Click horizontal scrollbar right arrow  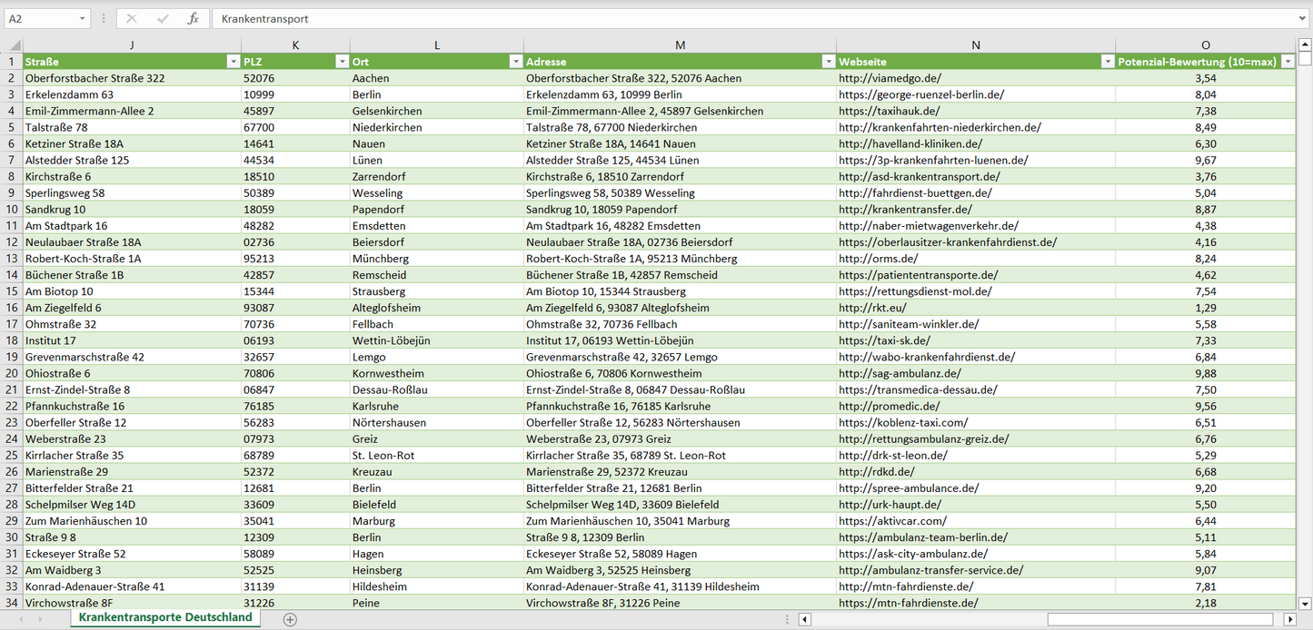(x=1289, y=619)
